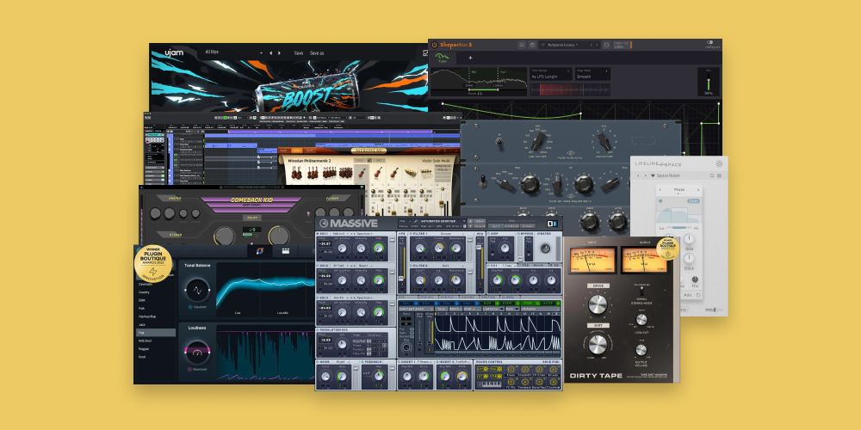Toggle the Modulation OSC enable button in Massive
Viewport: 861px width, 430px height.
[317, 329]
